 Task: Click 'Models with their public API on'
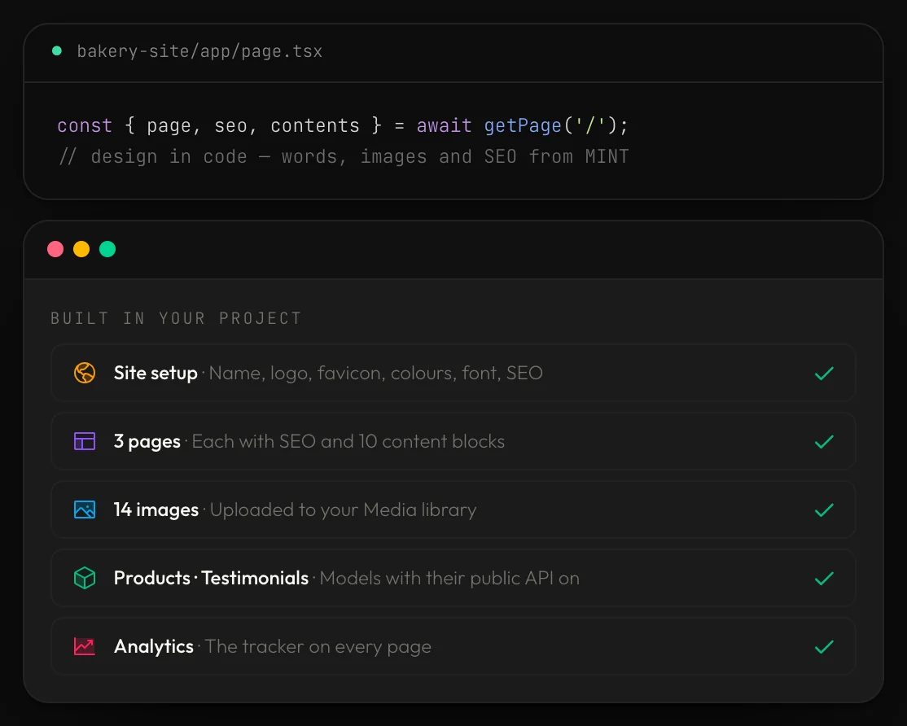[x=449, y=578]
